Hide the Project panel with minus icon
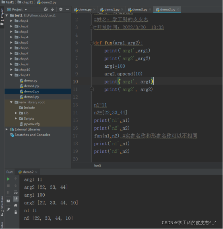223x229 pixels. [x=68, y=10]
